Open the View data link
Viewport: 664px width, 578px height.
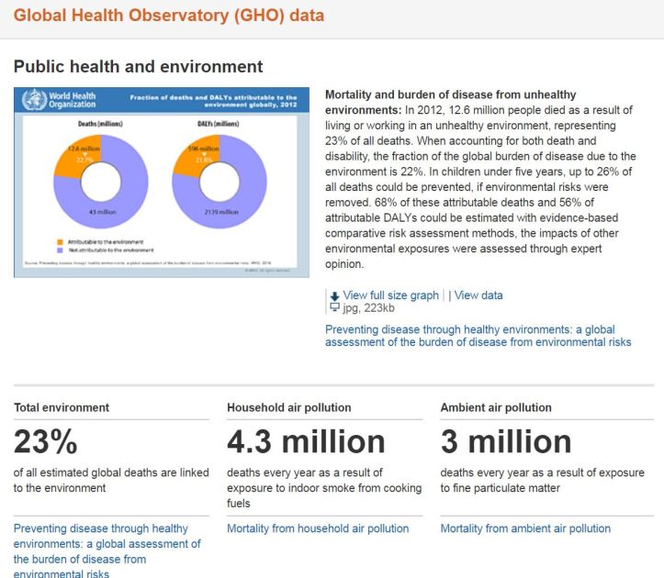tap(478, 295)
